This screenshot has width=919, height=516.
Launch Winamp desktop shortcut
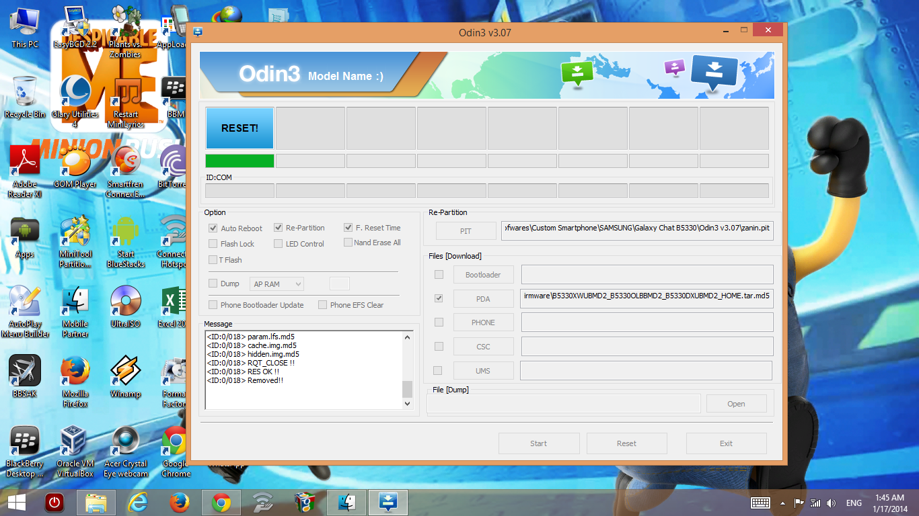pos(126,376)
